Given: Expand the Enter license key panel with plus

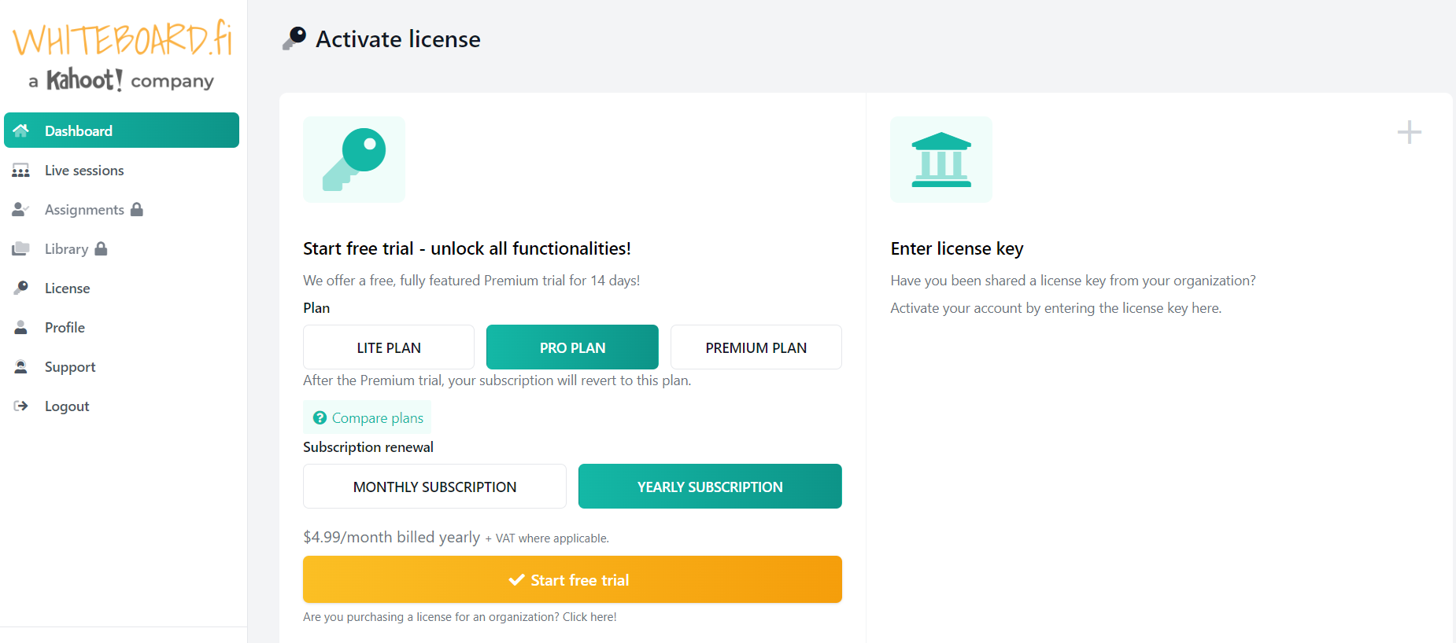Looking at the screenshot, I should click(1409, 132).
